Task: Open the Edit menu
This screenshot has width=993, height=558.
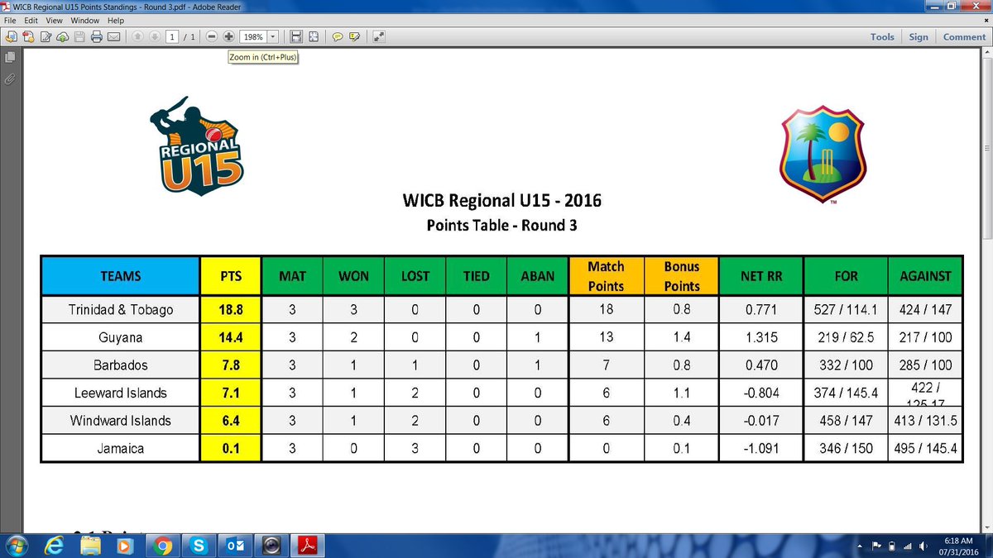Action: point(31,20)
